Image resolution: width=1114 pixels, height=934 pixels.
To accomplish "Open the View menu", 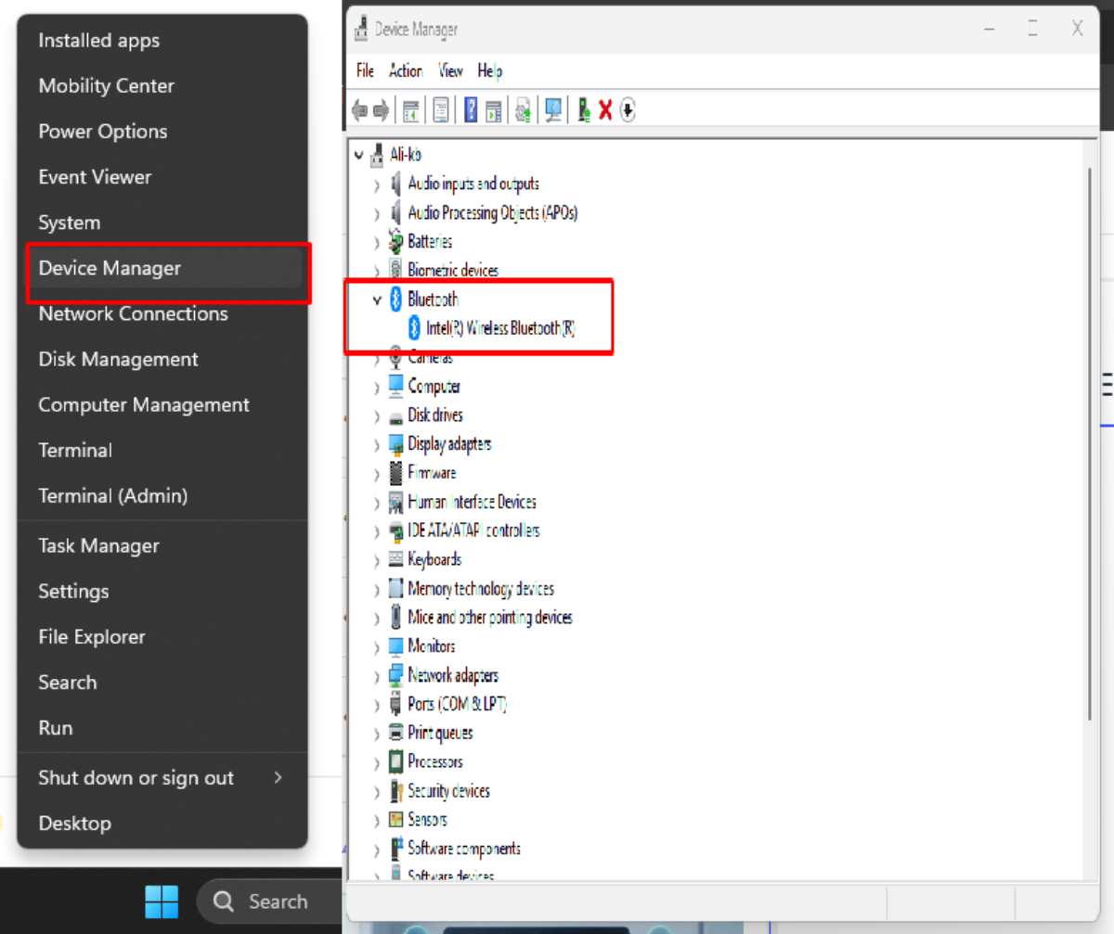I will point(450,70).
